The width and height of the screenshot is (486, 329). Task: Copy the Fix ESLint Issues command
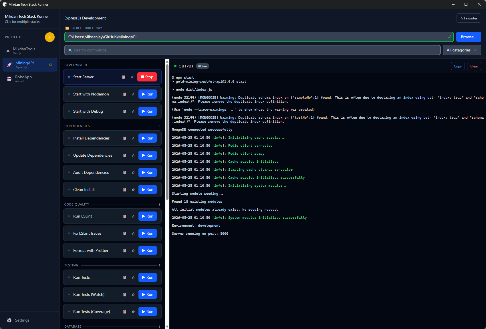[125, 234]
